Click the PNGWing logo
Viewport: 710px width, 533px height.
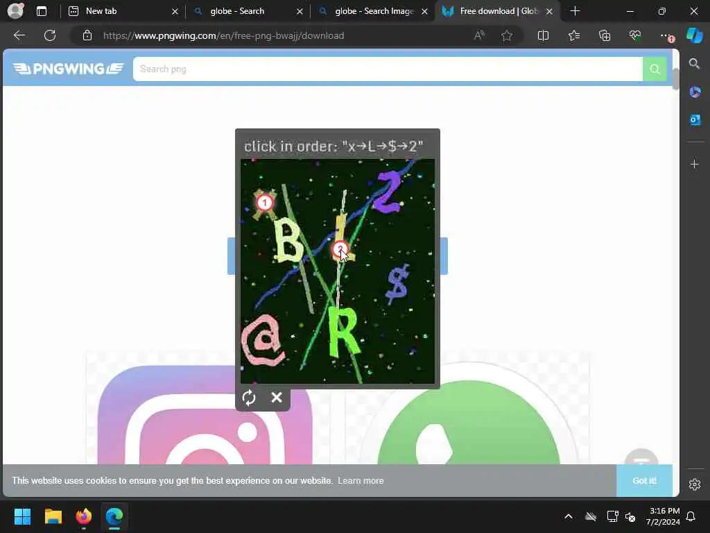coord(68,69)
